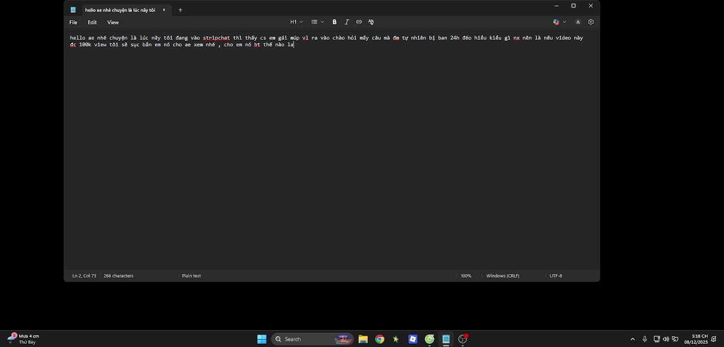The image size is (724, 347).
Task: Toggle italic formatting in Notepad
Action: 347,22
